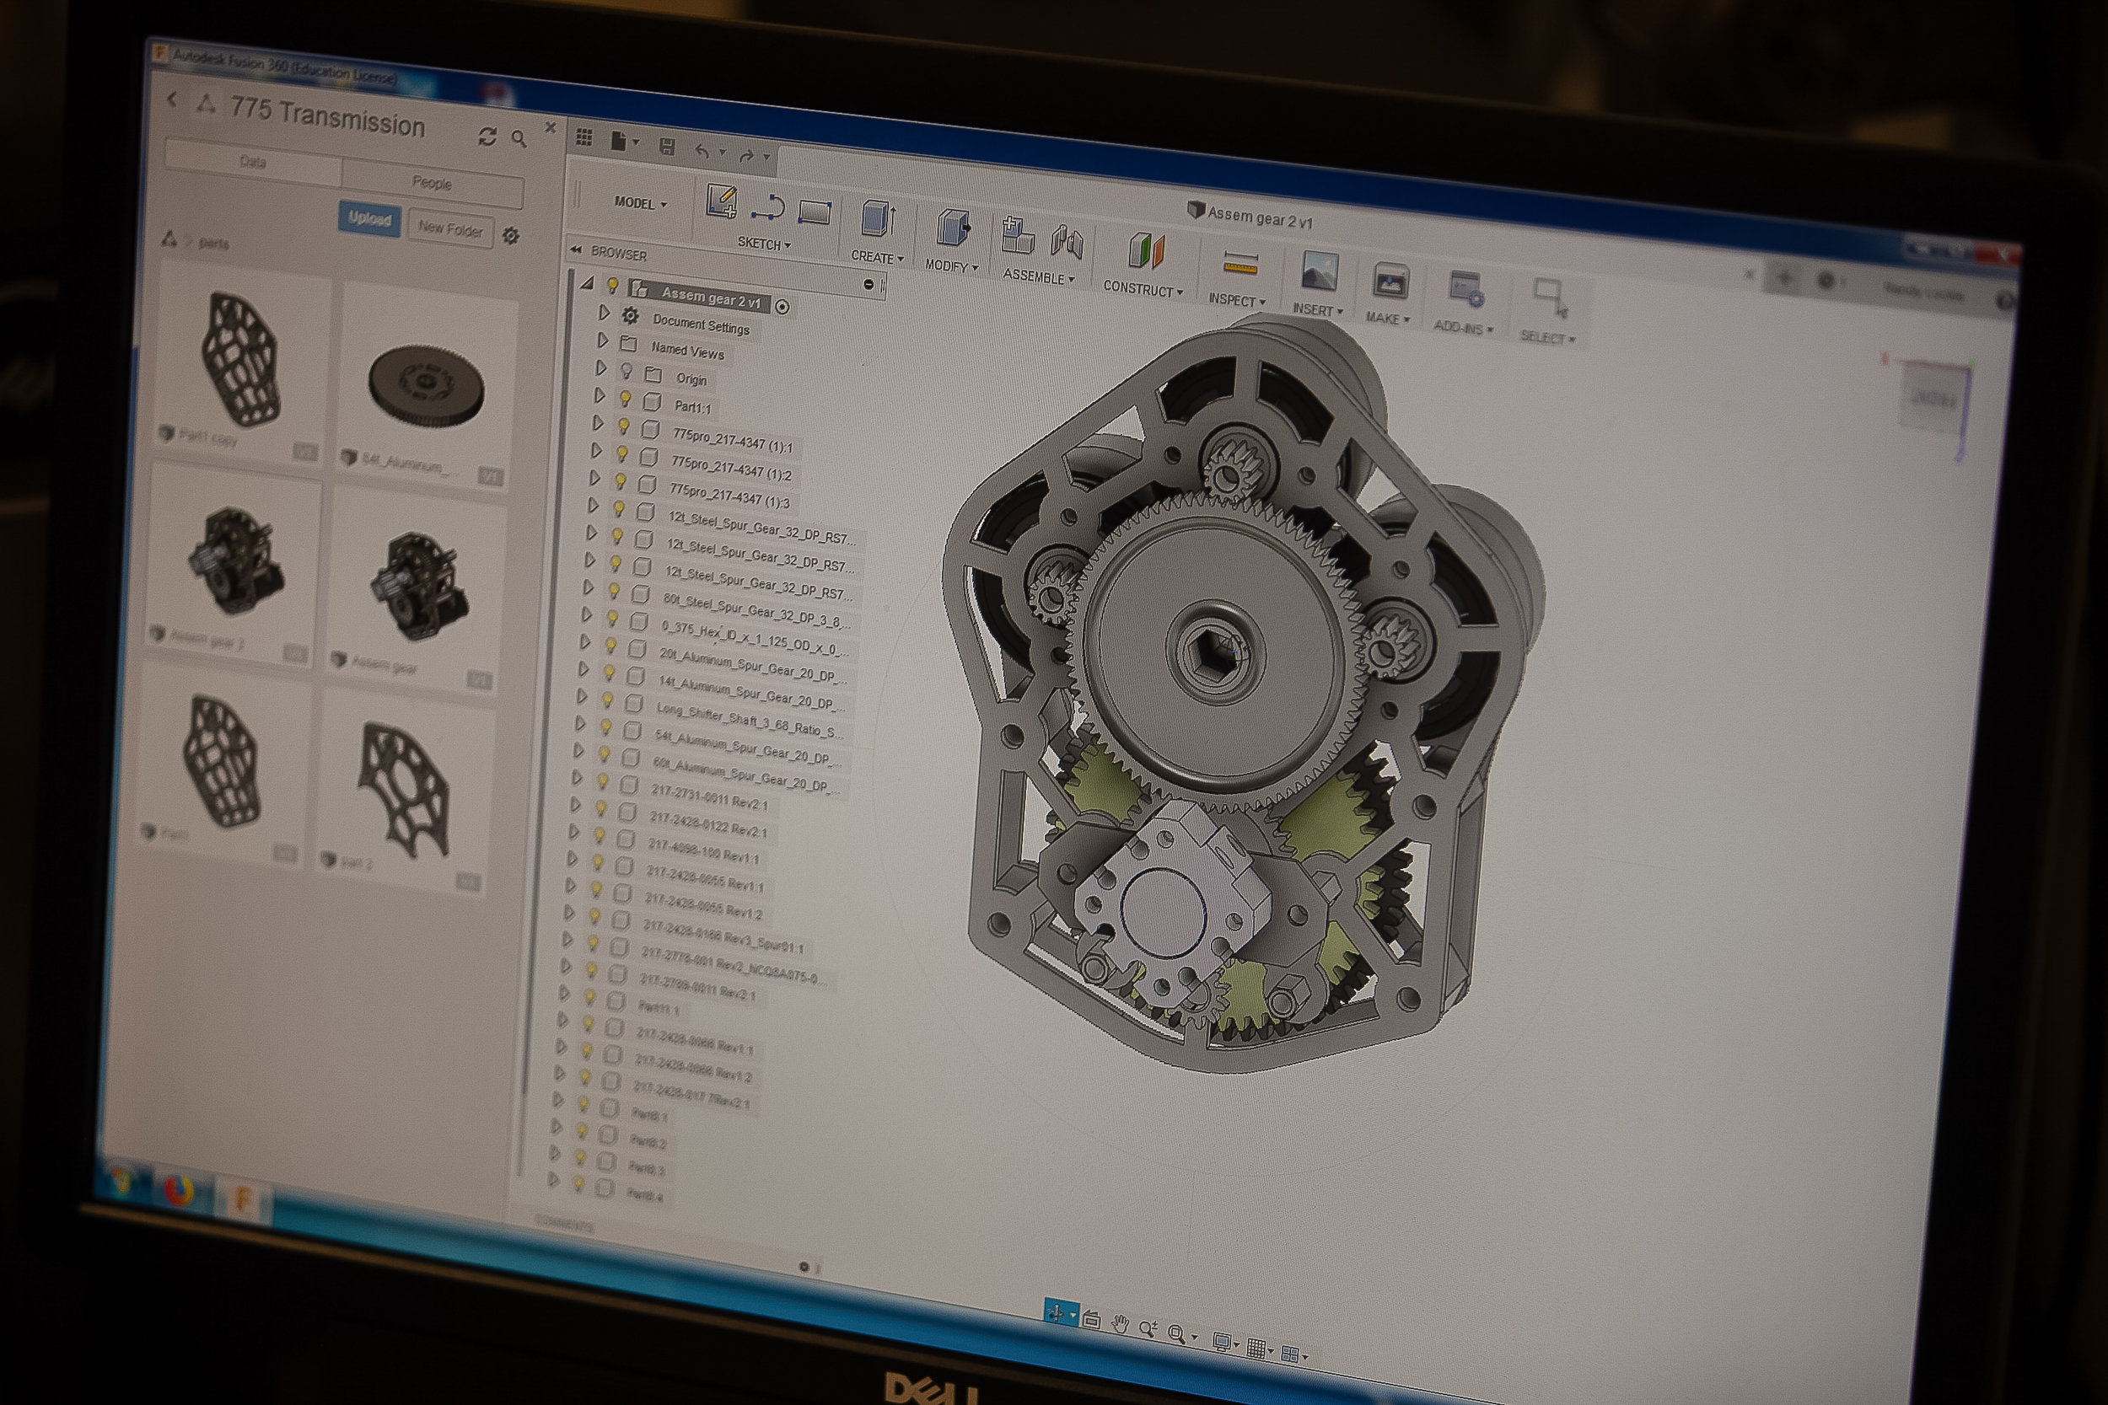Click the search magnifier in data panel
This screenshot has height=1405, width=2108.
[519, 139]
